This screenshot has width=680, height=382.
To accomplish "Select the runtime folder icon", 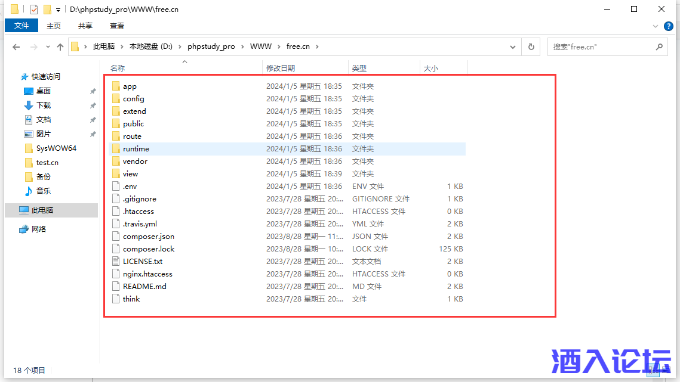I will (x=116, y=149).
